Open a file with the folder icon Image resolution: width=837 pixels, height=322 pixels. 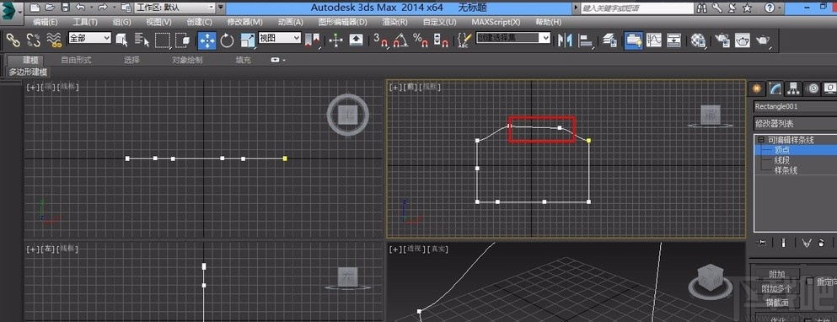coord(50,8)
